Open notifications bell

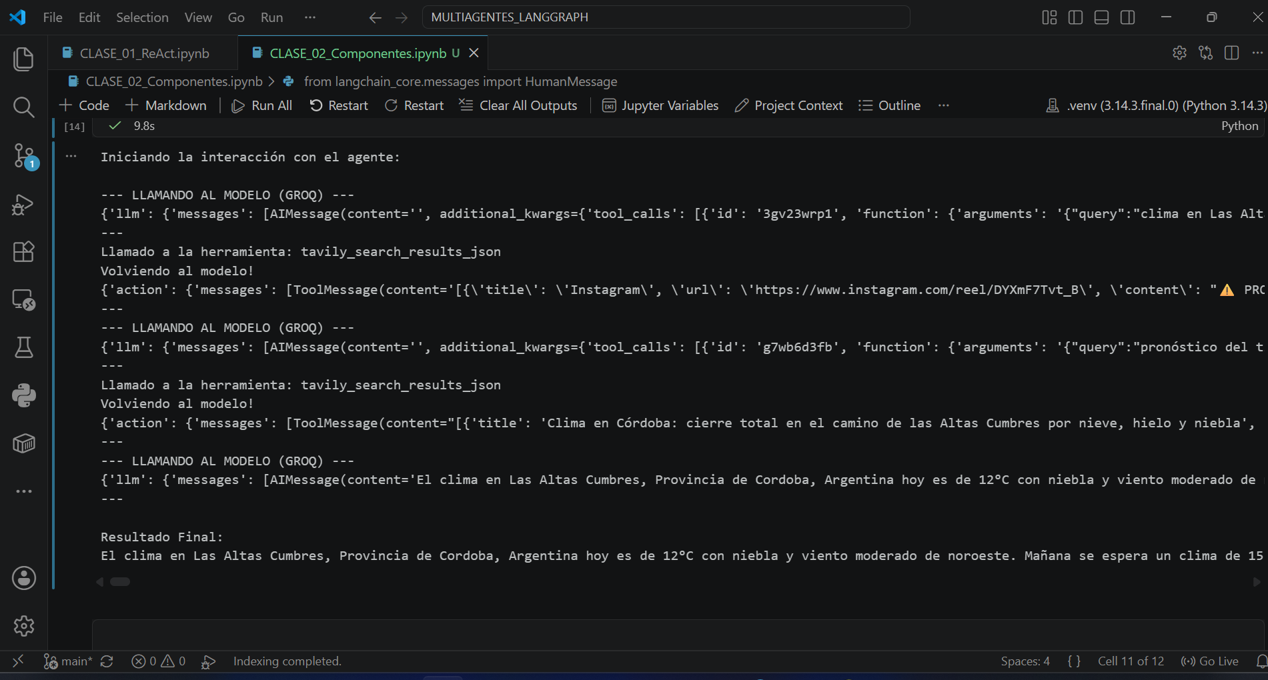point(1261,661)
